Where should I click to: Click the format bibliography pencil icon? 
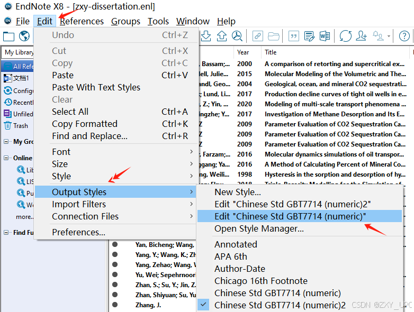coord(309,36)
